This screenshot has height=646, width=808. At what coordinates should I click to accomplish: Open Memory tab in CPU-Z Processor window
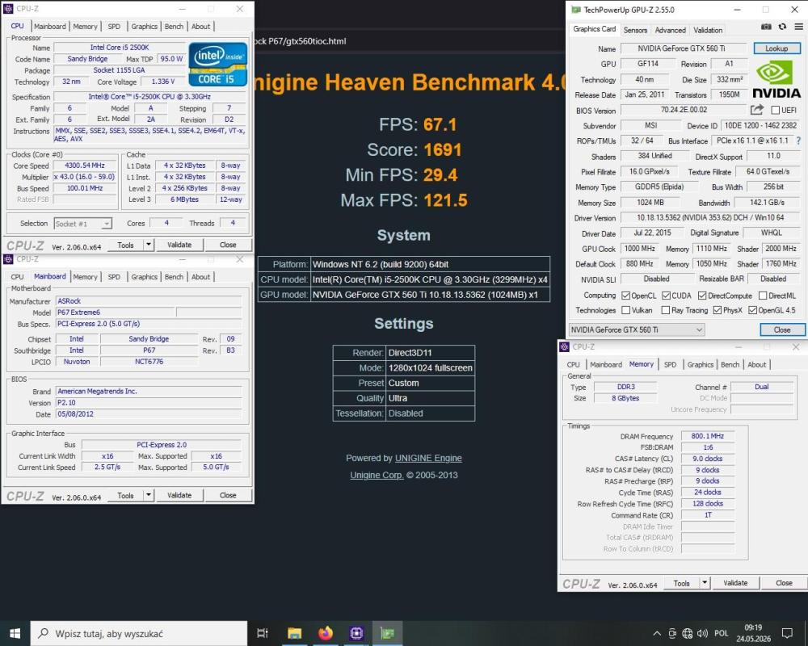pyautogui.click(x=85, y=27)
